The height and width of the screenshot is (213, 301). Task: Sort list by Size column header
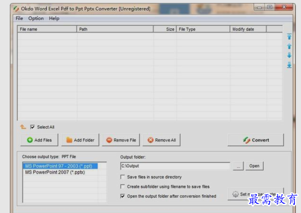165,29
